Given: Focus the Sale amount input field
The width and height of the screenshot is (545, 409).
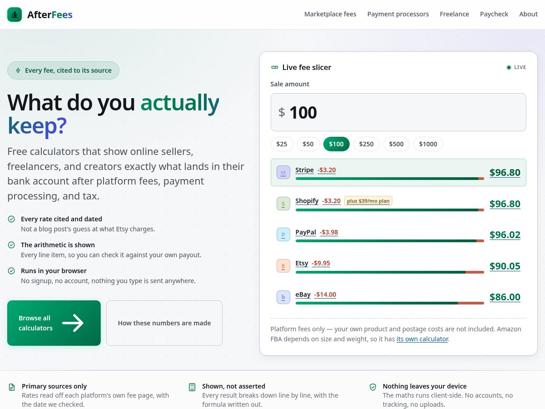Looking at the screenshot, I should [x=398, y=112].
